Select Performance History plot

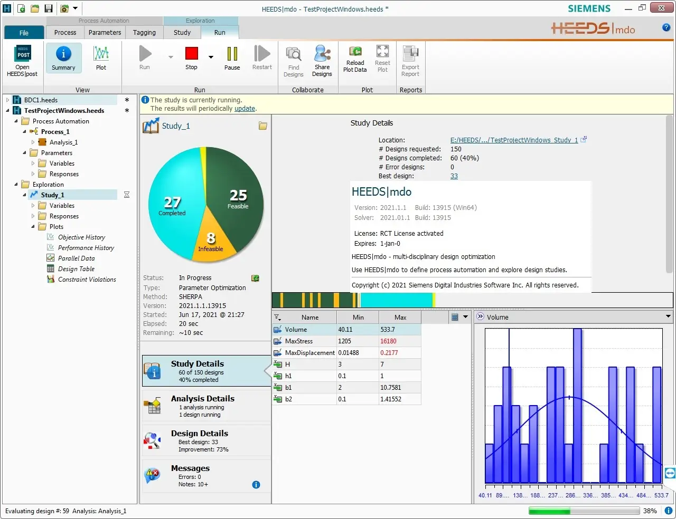pos(86,248)
